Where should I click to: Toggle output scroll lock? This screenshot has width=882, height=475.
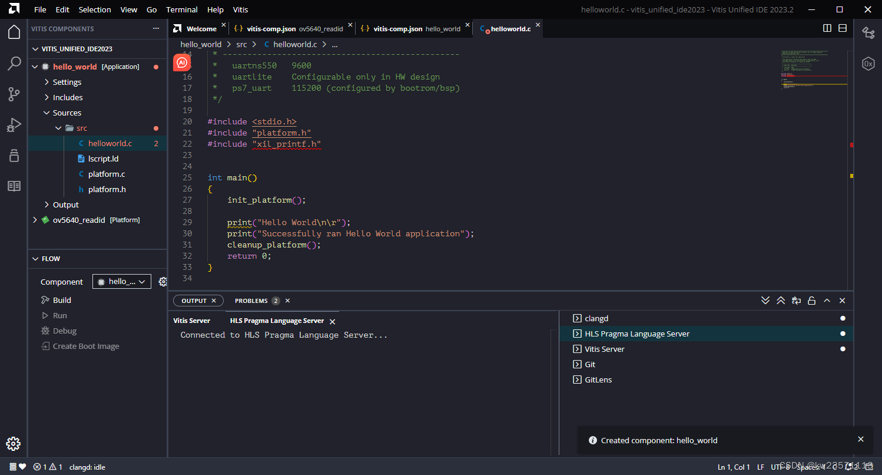pyautogui.click(x=811, y=301)
